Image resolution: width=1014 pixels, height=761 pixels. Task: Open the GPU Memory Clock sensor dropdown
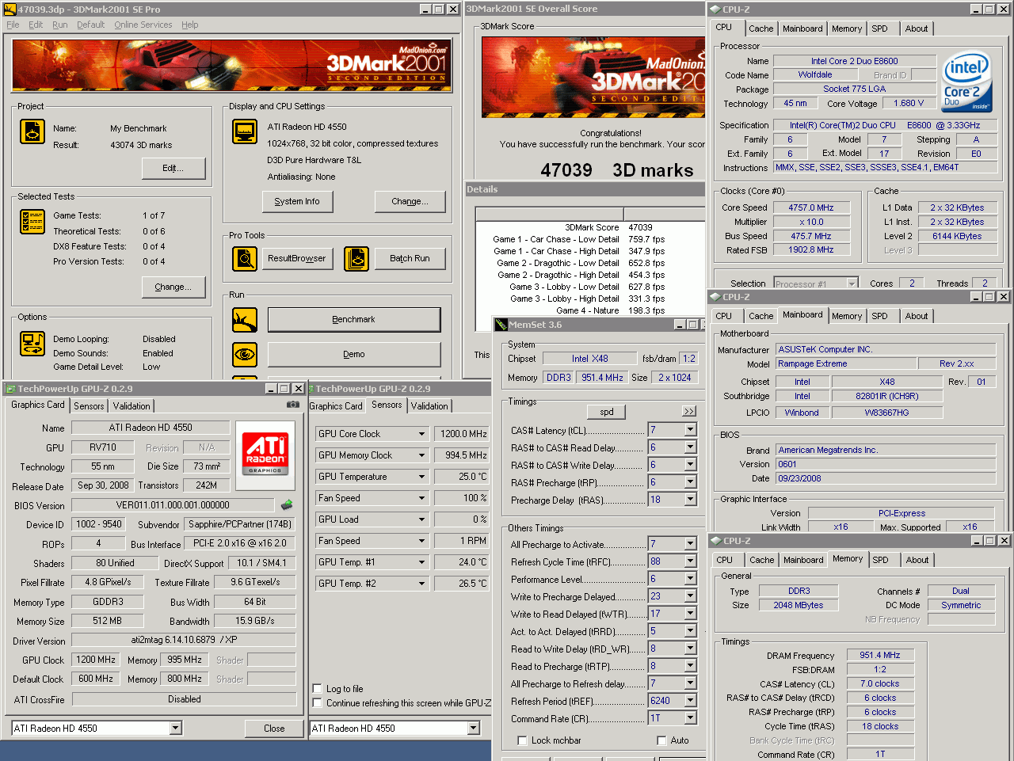pos(422,455)
